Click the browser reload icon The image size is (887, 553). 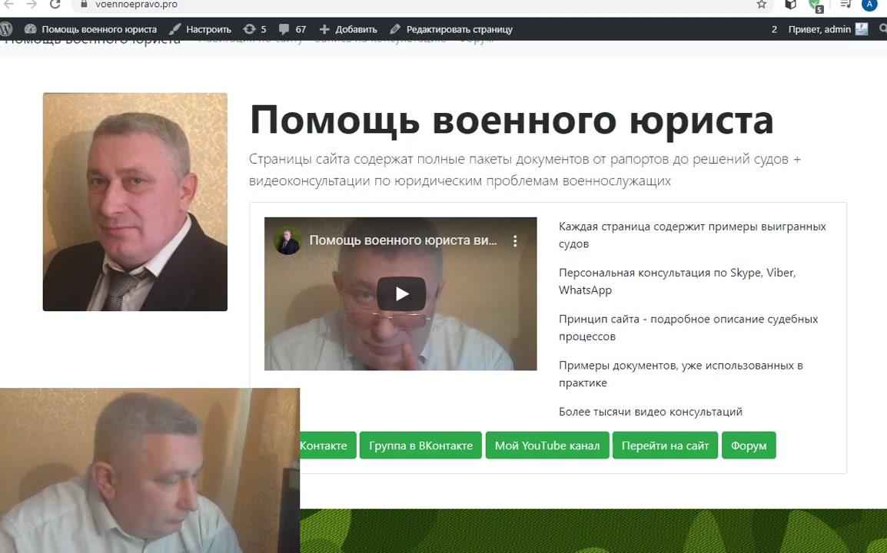point(55,5)
